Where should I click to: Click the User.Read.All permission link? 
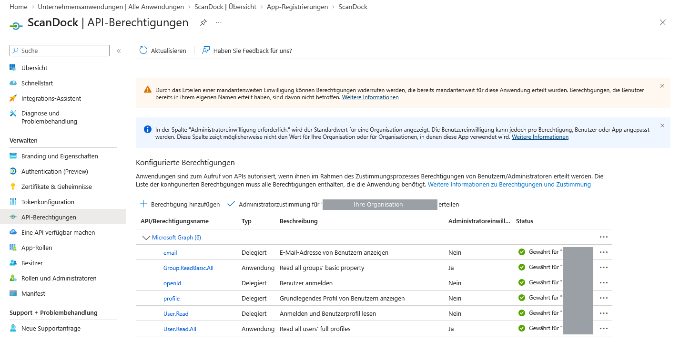coord(180,329)
